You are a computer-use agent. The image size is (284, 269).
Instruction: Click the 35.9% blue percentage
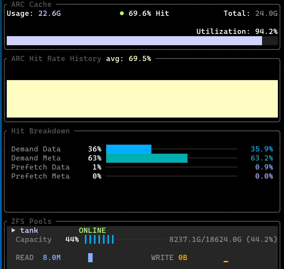(x=262, y=149)
